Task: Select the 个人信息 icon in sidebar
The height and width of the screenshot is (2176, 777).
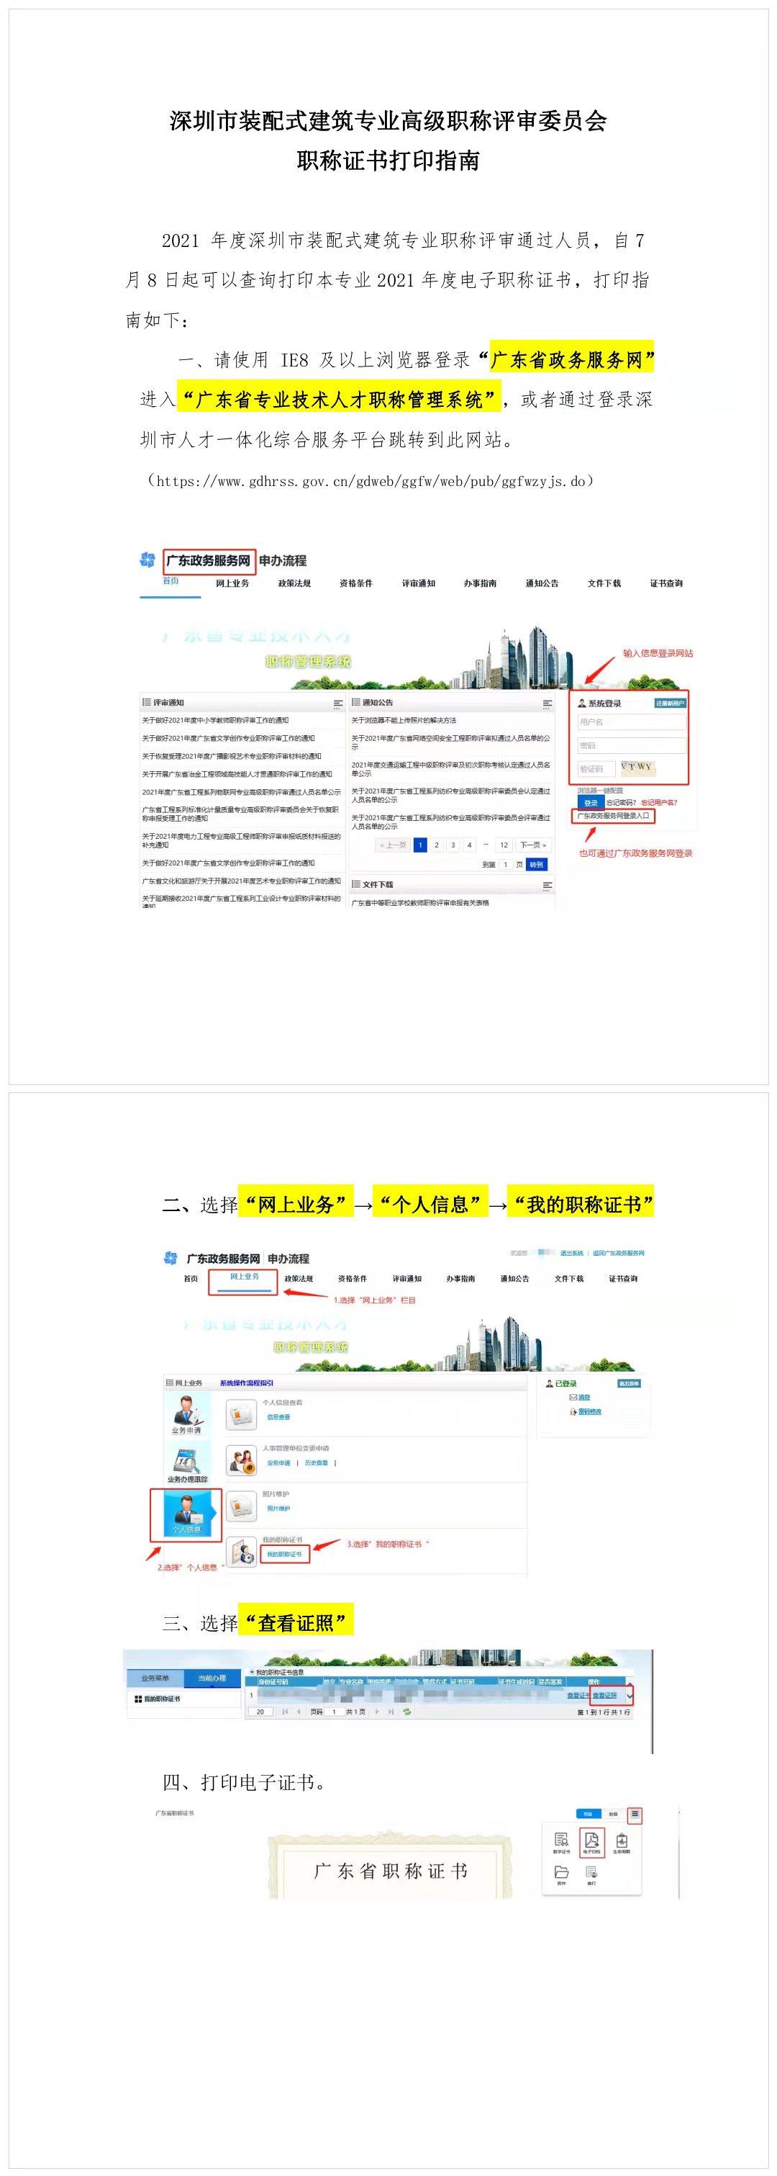Action: click(186, 1514)
